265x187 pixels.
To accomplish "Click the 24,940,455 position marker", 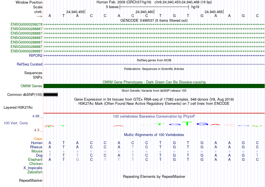I will (75, 12).
